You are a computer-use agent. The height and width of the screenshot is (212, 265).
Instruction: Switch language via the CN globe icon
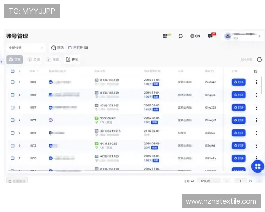click(x=195, y=36)
